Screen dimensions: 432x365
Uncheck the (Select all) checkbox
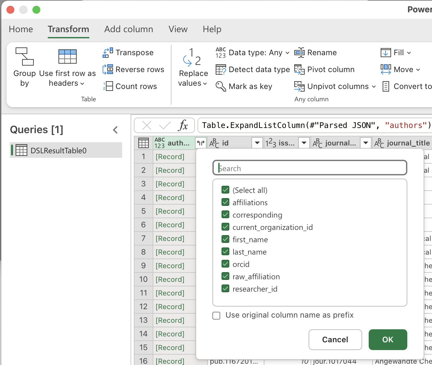tap(225, 190)
